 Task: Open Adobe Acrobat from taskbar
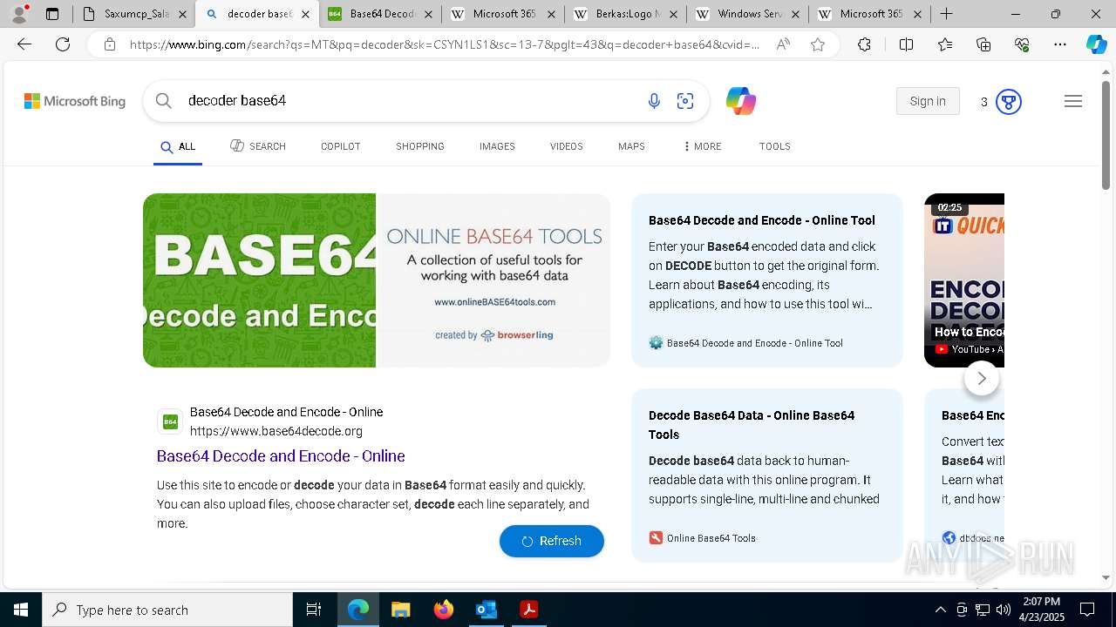(528, 610)
